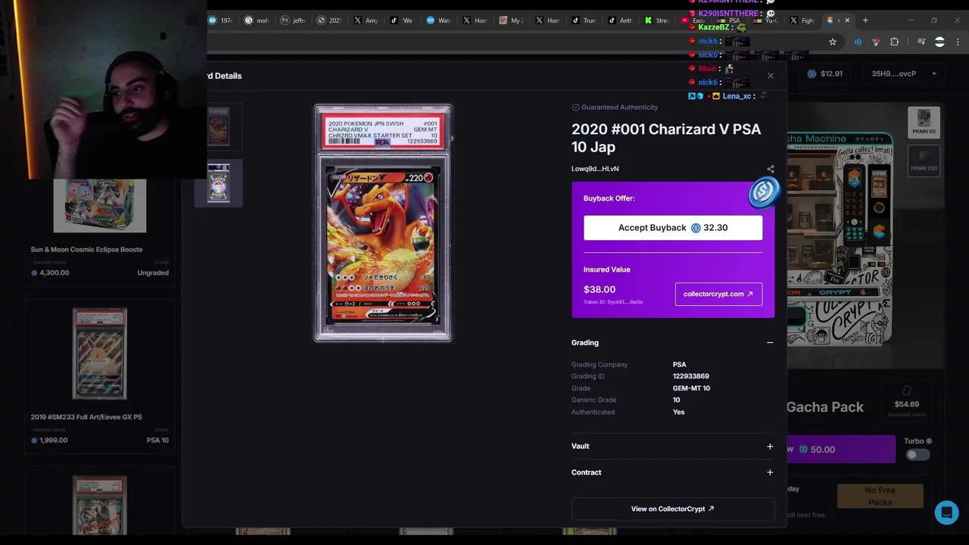Expand the Contract section
The width and height of the screenshot is (969, 545).
(x=770, y=472)
